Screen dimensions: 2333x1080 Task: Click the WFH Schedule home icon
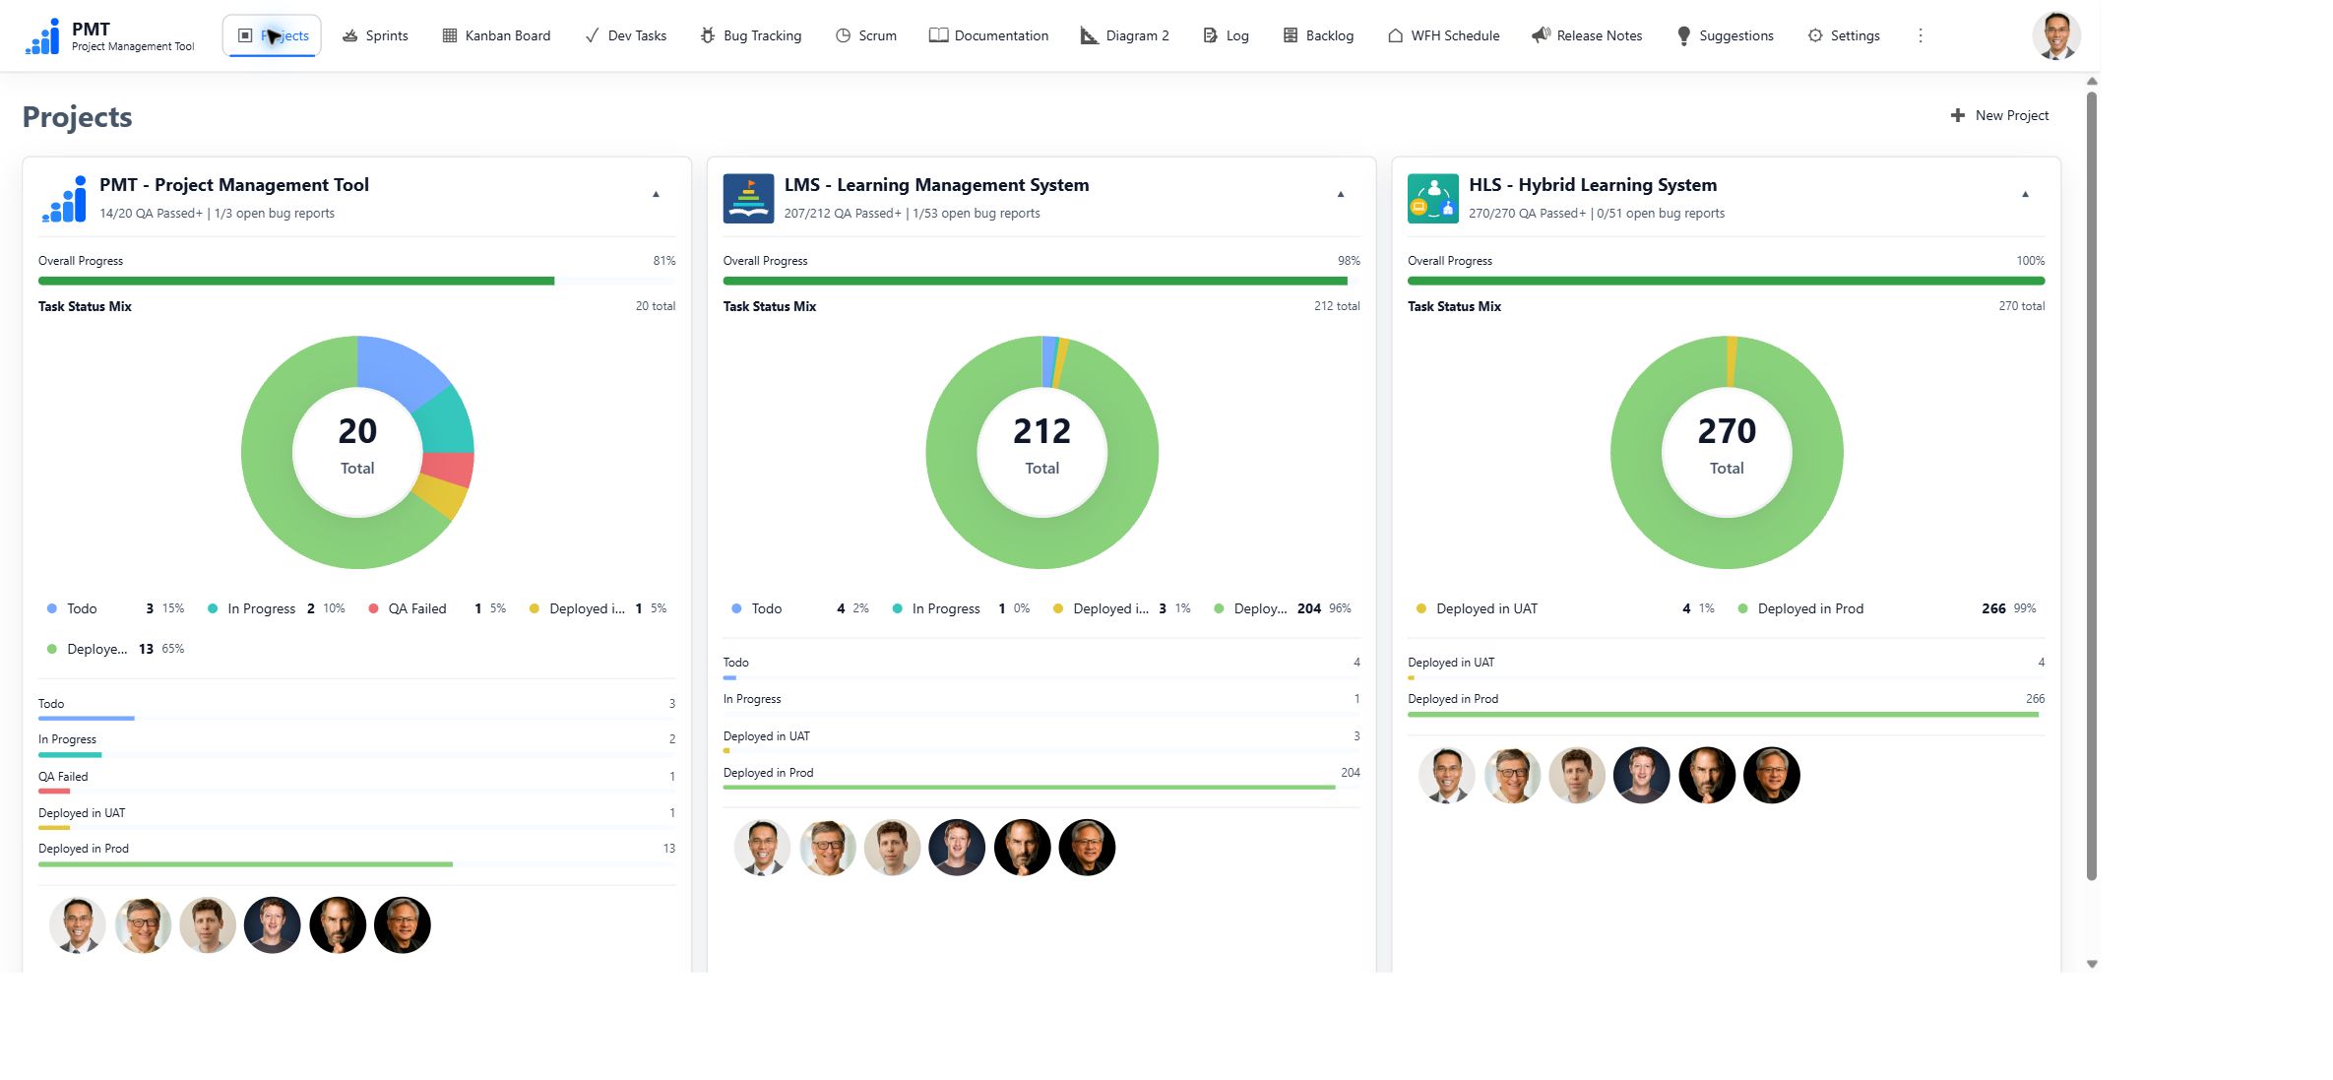(x=1395, y=35)
